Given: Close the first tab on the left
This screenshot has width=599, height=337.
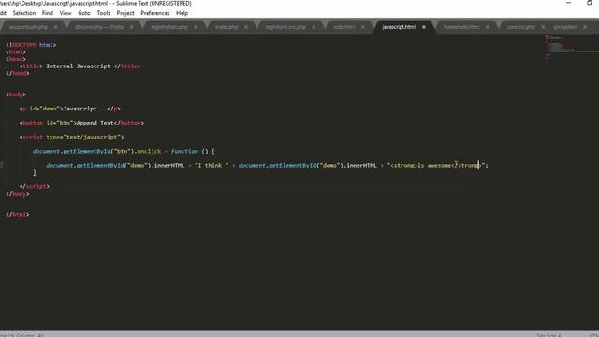Looking at the screenshot, I should point(56,27).
